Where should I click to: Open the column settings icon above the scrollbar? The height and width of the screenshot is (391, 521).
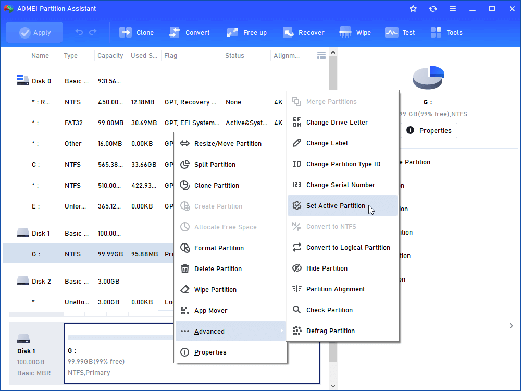pyautogui.click(x=321, y=55)
